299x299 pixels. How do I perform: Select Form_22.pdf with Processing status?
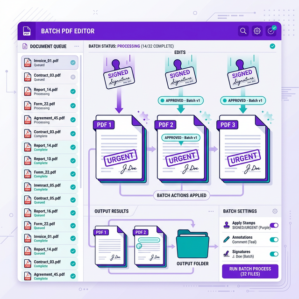(50, 106)
